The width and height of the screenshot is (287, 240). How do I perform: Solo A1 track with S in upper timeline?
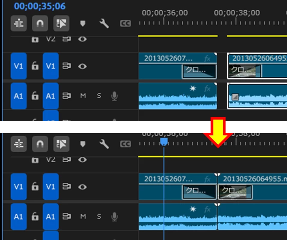tap(99, 96)
